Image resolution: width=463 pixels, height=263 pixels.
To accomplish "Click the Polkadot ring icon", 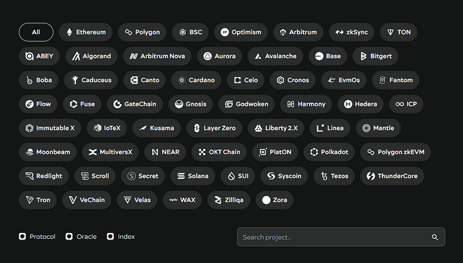I will (314, 152).
